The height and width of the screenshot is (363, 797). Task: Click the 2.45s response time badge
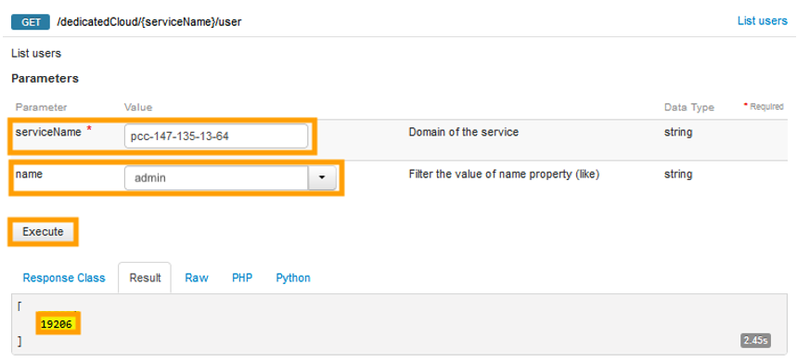pyautogui.click(x=756, y=340)
